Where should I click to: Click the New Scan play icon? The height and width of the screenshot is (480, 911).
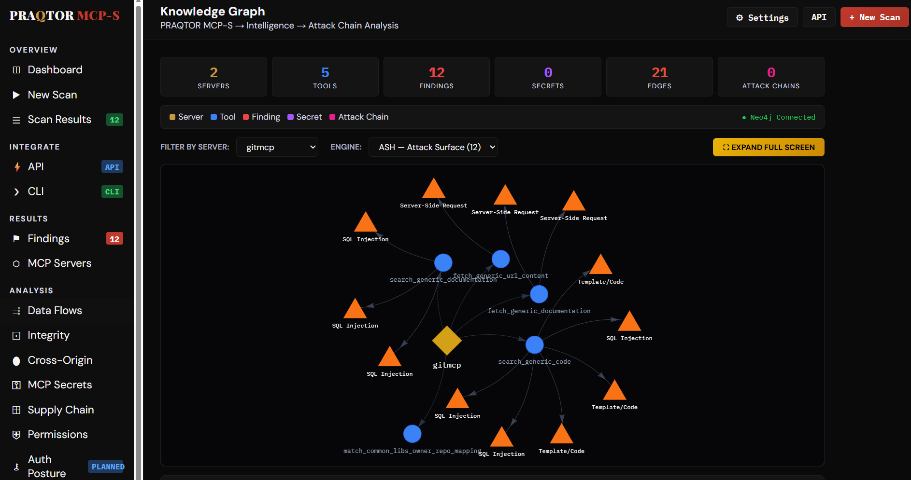[16, 95]
